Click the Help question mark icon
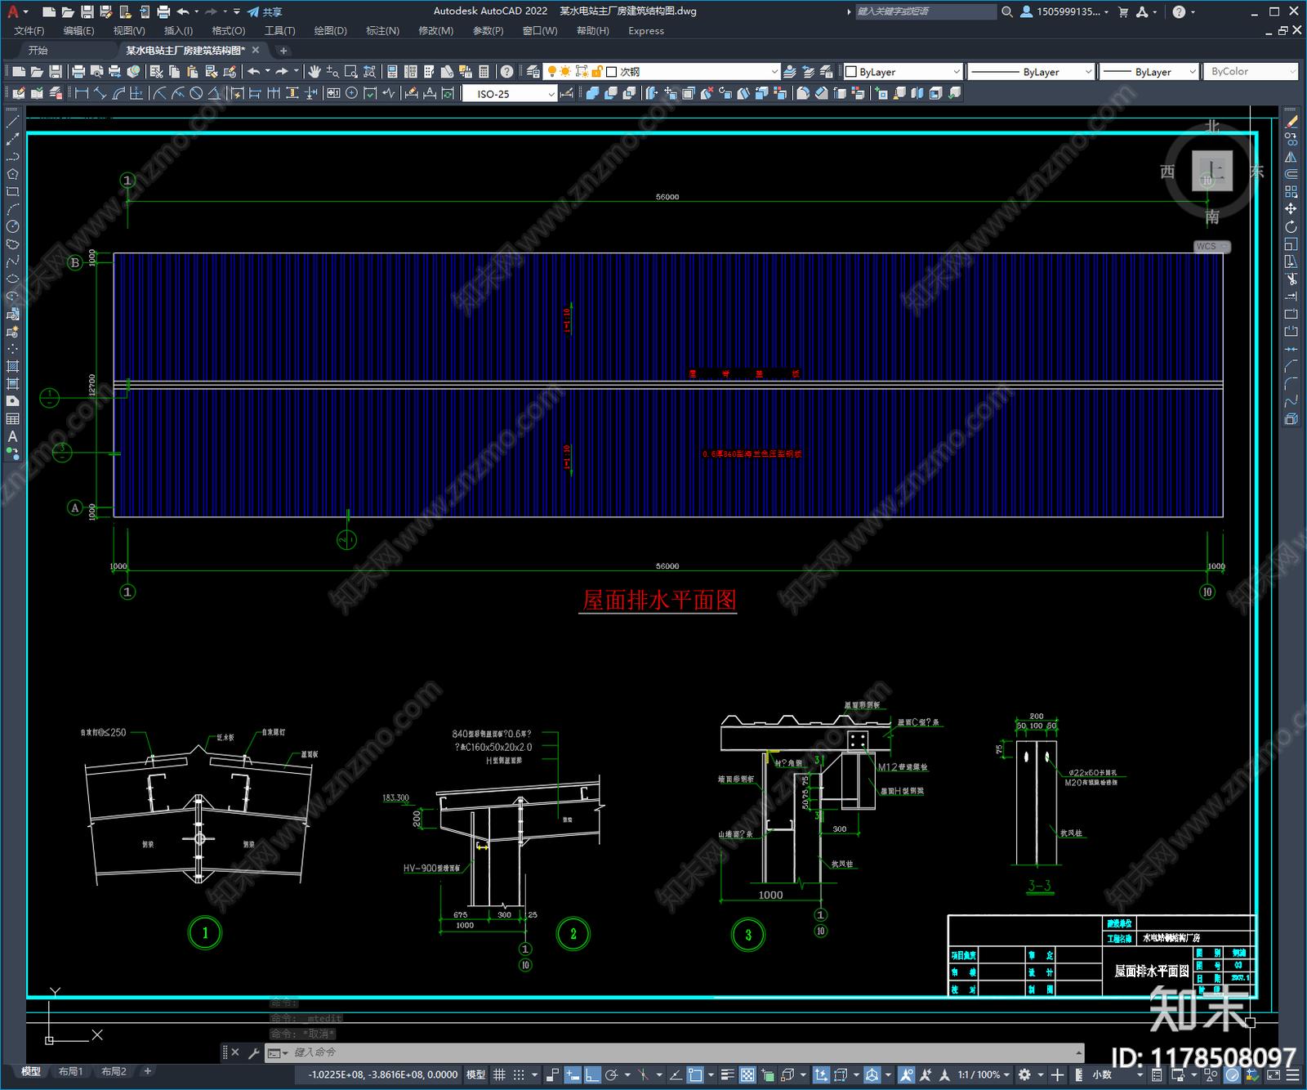This screenshot has width=1307, height=1090. coord(507,72)
